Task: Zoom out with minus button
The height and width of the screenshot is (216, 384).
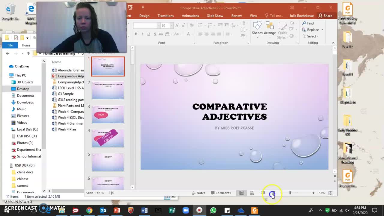Action: pos(280,193)
